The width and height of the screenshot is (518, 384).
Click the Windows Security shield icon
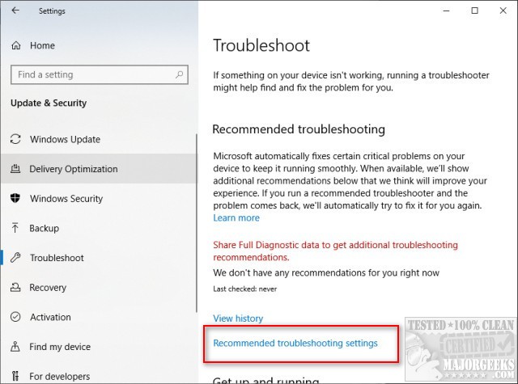[x=15, y=199]
